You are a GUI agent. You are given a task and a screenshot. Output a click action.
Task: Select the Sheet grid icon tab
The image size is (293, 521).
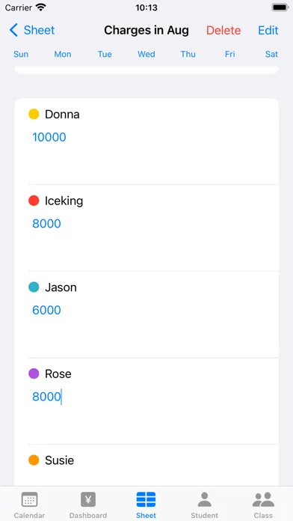pyautogui.click(x=146, y=499)
